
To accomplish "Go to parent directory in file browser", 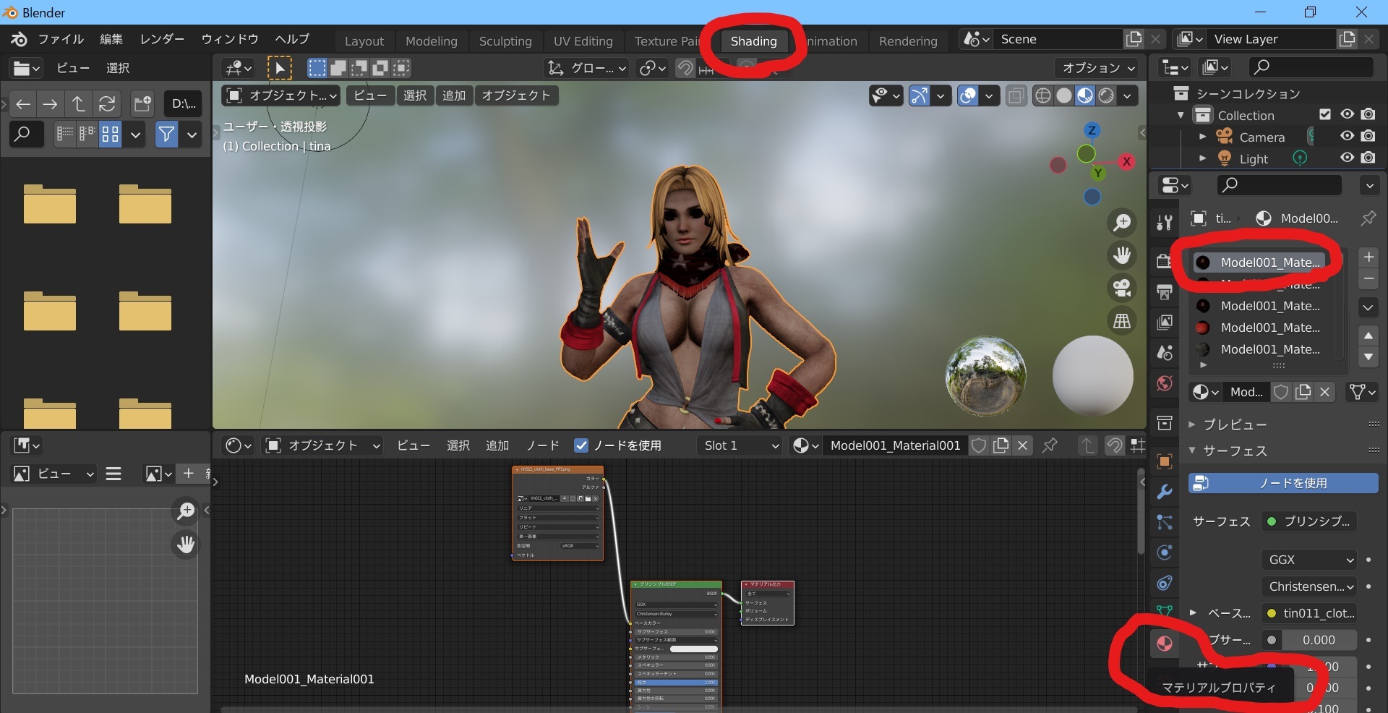I will pos(78,104).
